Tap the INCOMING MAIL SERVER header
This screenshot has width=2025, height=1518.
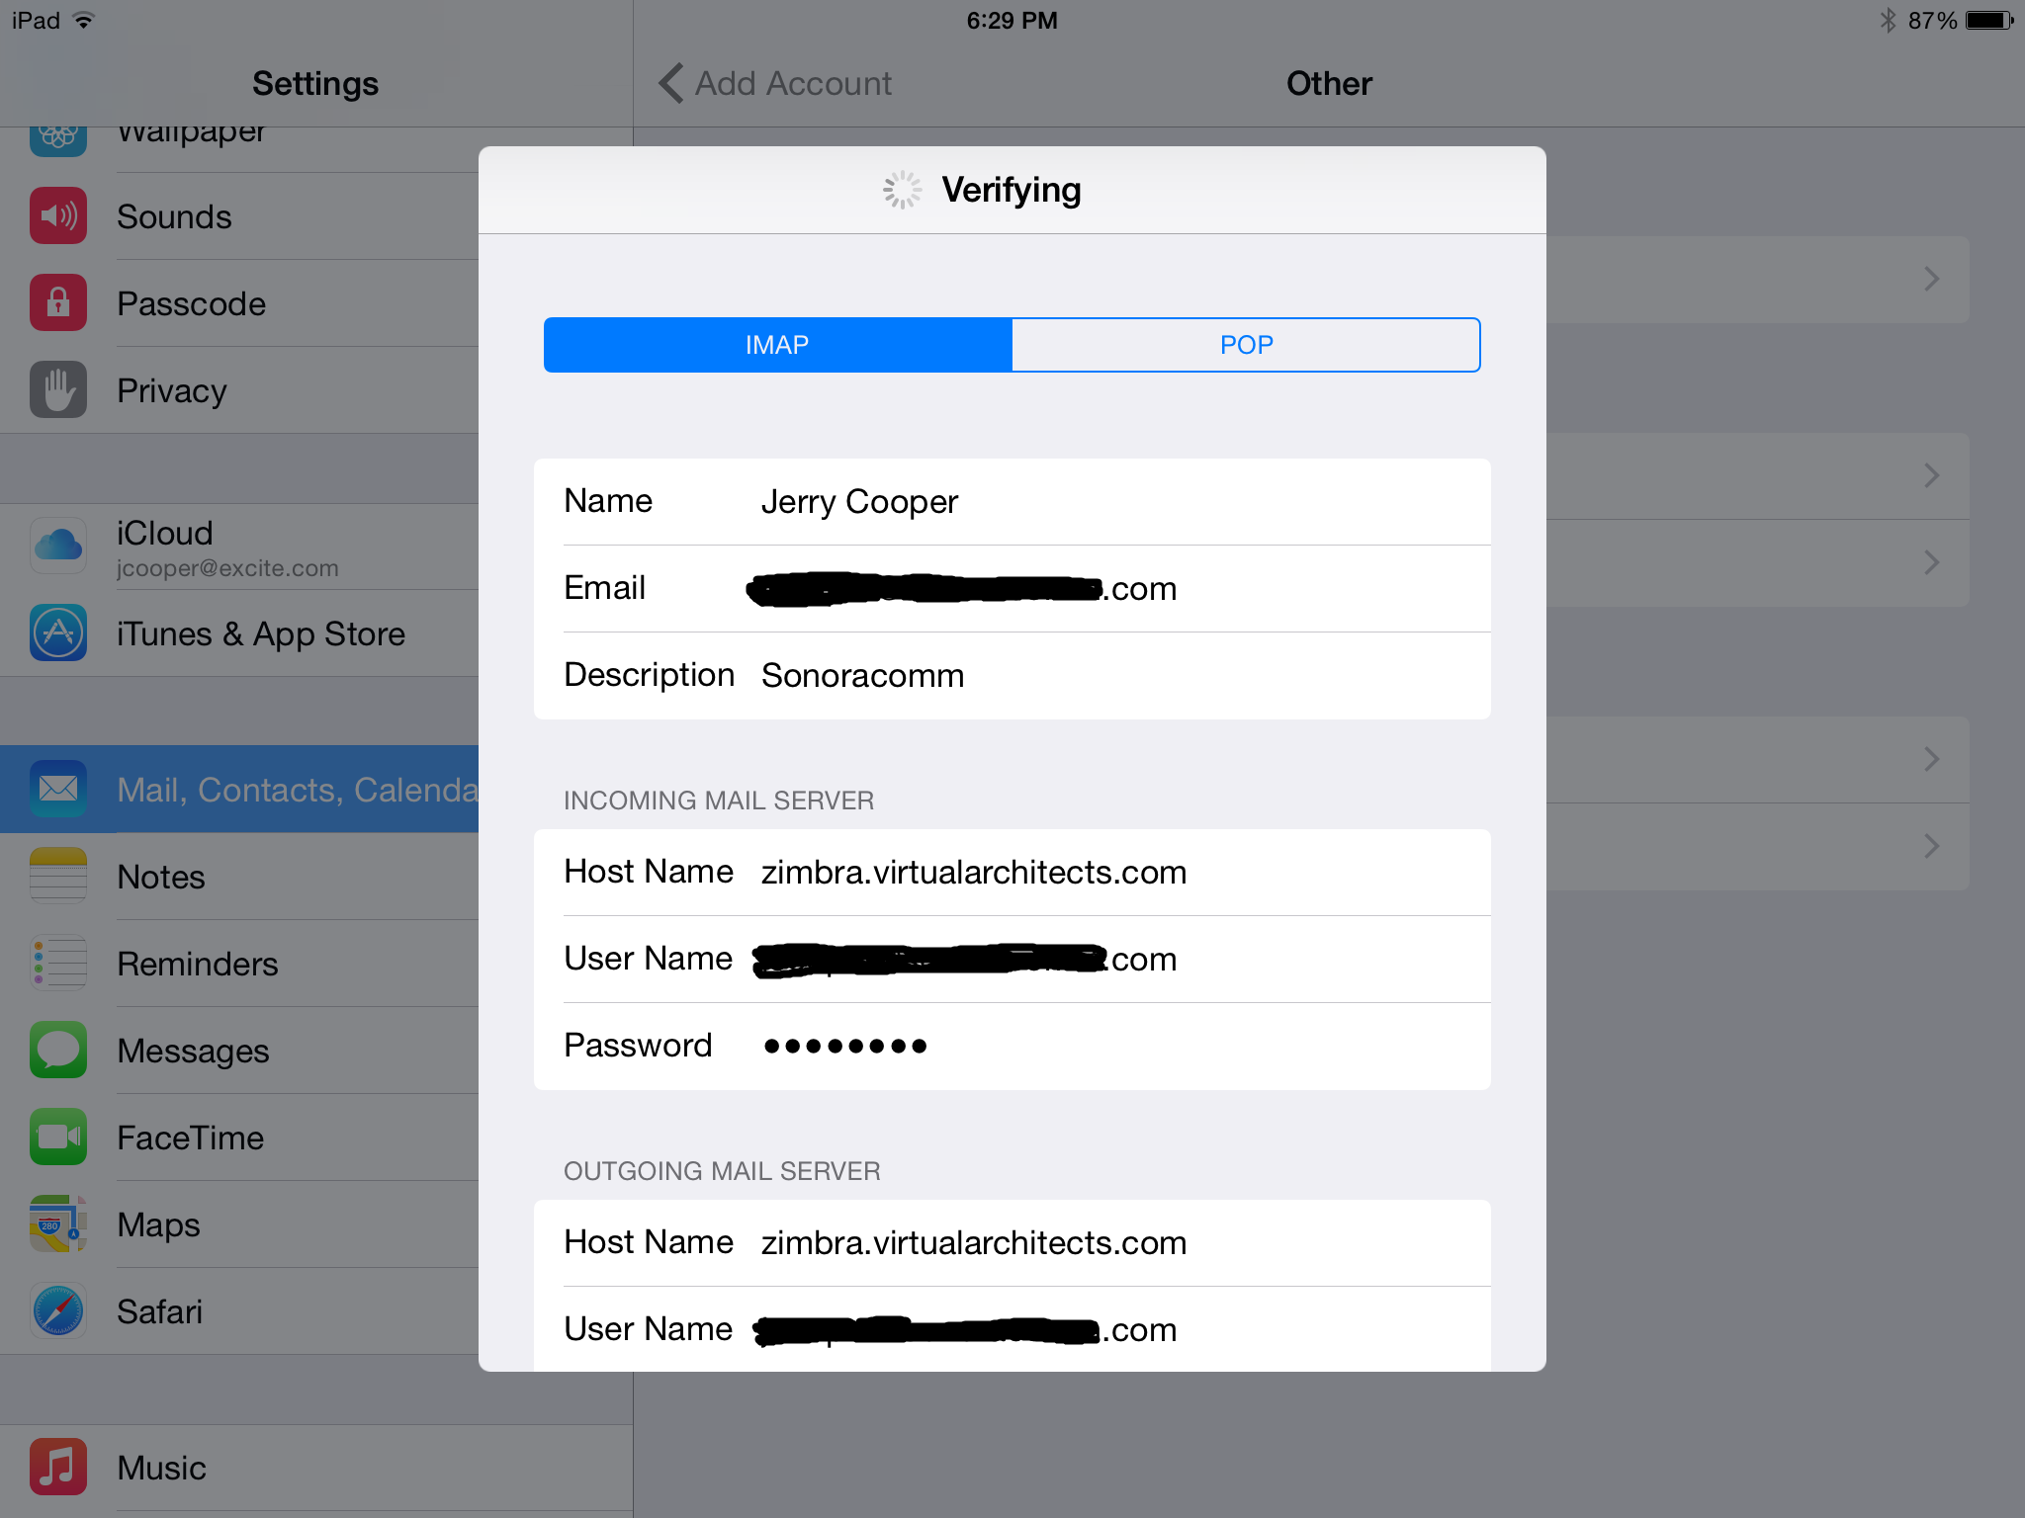pyautogui.click(x=719, y=801)
